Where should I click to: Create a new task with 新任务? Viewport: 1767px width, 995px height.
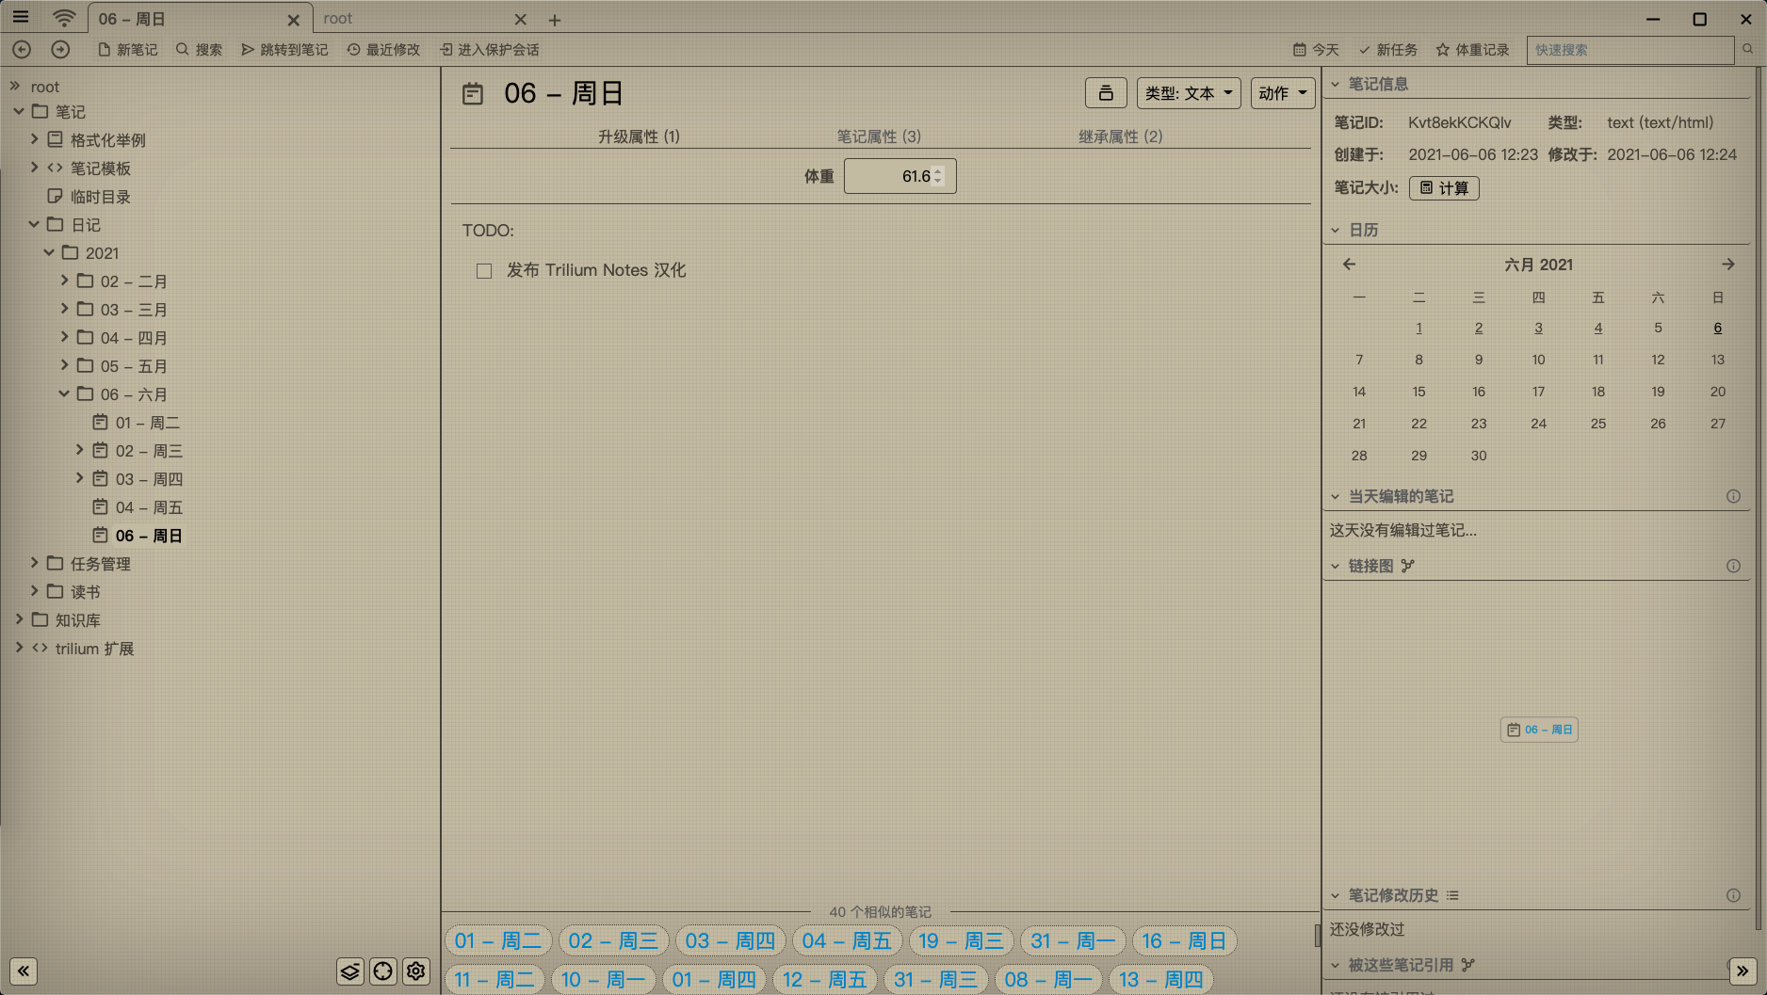tap(1387, 49)
